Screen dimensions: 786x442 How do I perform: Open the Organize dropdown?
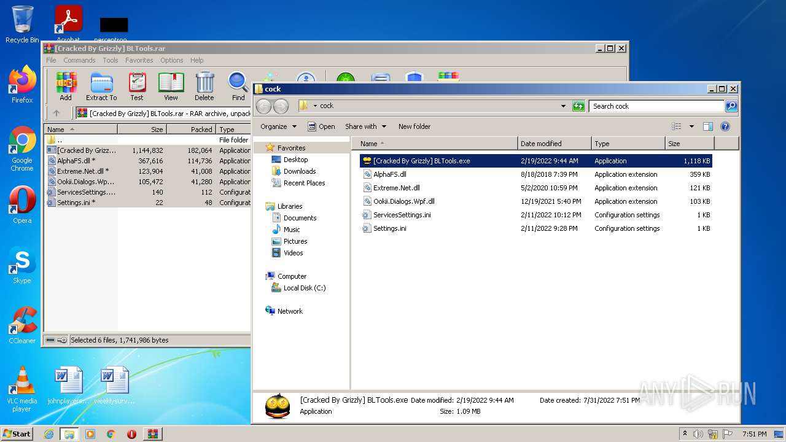click(x=278, y=126)
